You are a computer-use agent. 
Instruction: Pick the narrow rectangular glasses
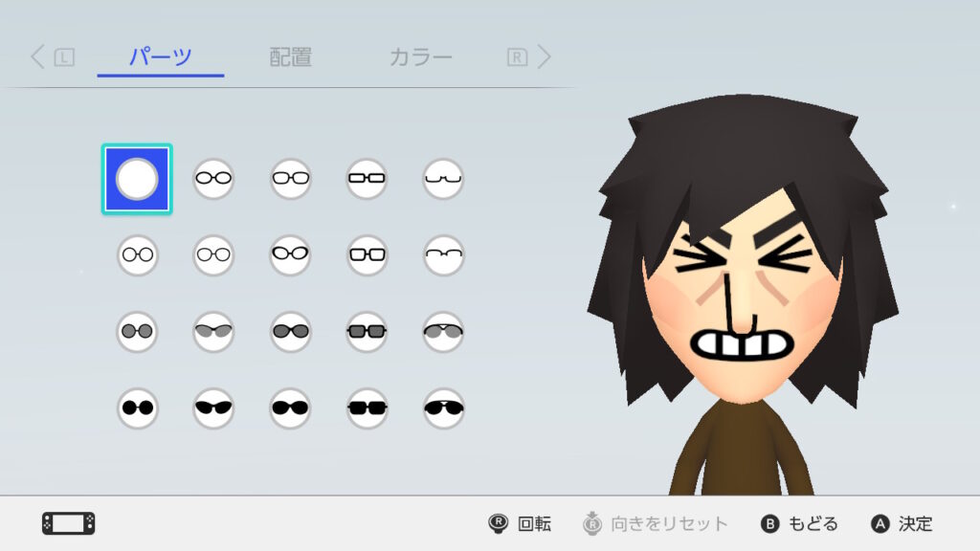(367, 179)
